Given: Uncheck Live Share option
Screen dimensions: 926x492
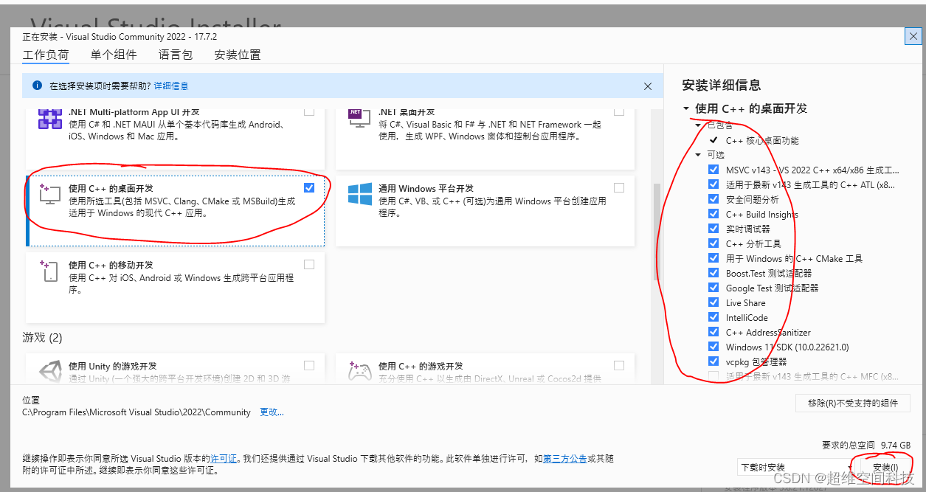Looking at the screenshot, I should (713, 302).
